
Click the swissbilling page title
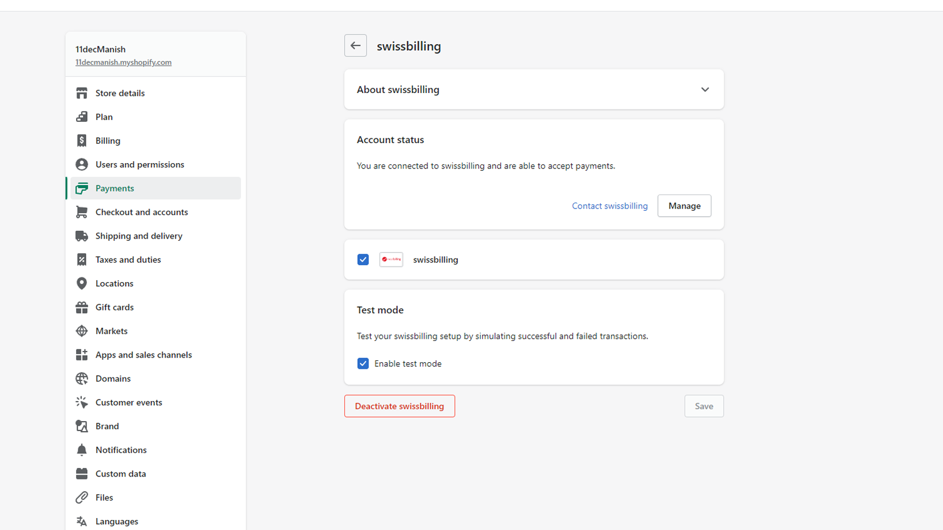point(409,46)
